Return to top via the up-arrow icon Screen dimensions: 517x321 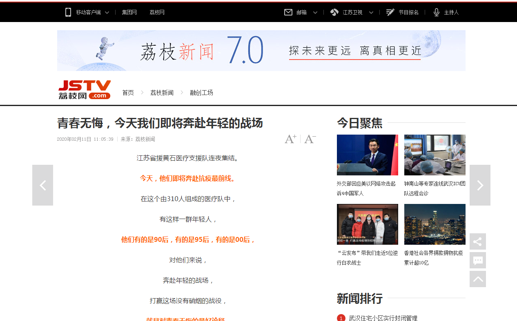477,279
